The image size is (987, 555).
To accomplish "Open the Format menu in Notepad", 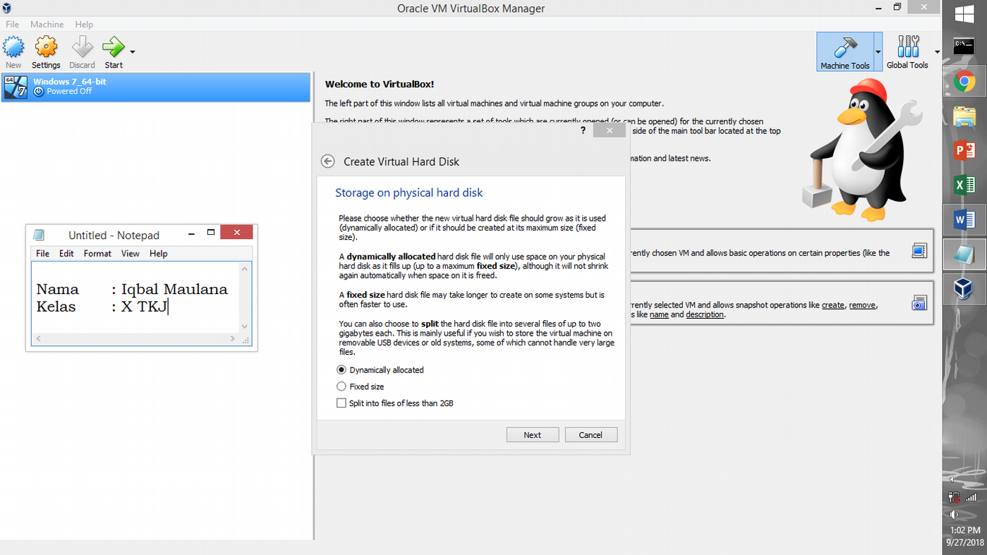I will [97, 253].
